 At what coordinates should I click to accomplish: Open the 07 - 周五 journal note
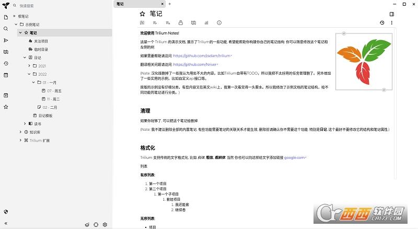54,91
